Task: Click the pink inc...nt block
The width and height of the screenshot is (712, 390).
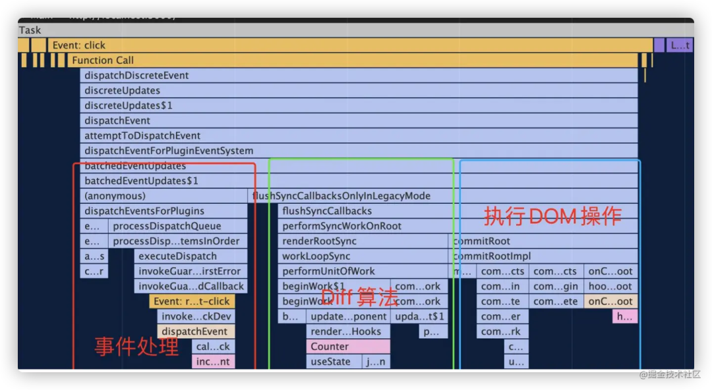Action: coord(214,361)
